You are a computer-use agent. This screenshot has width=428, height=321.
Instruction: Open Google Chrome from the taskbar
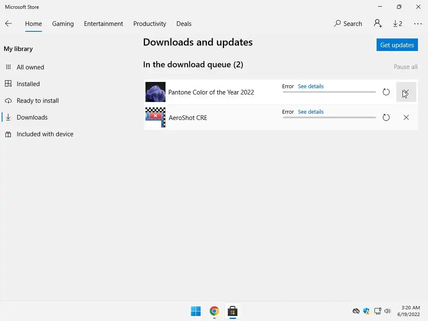(x=214, y=311)
